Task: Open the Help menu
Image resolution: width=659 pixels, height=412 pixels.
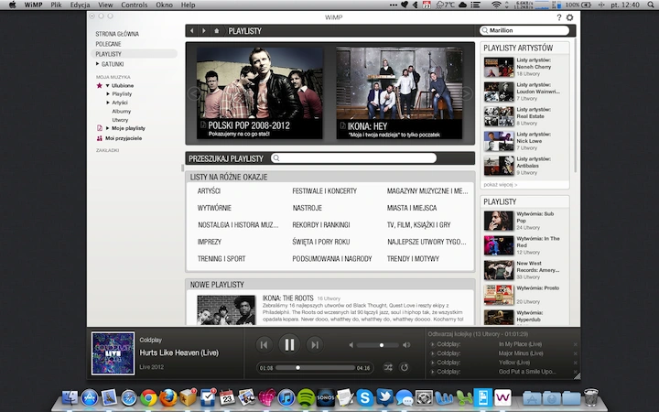Action: click(188, 5)
